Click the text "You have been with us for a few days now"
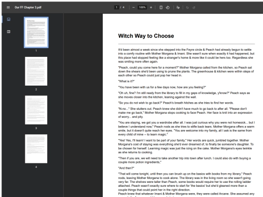Image resolution: width=263 pixels, height=197 pixels. click(147, 87)
